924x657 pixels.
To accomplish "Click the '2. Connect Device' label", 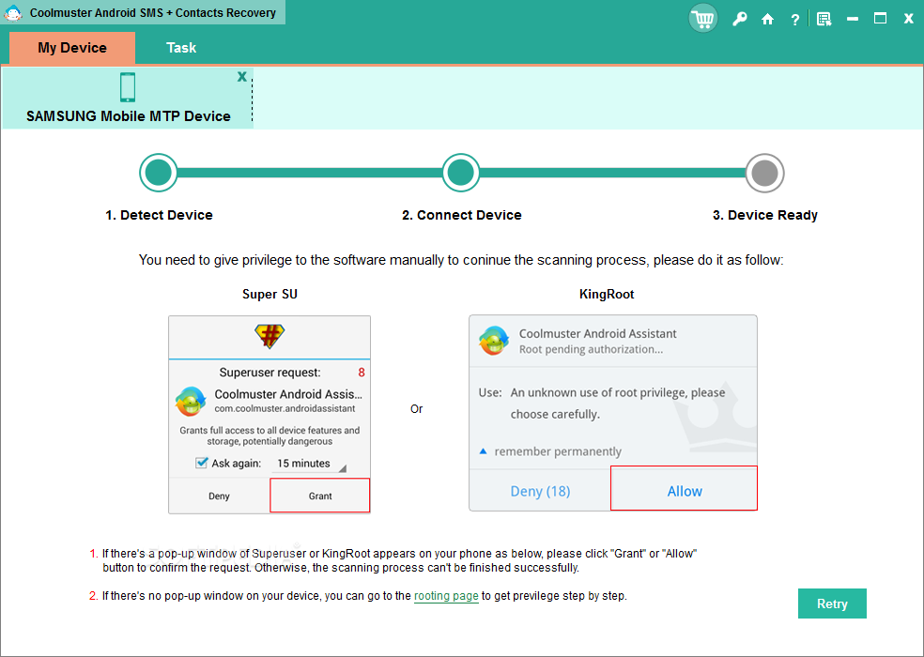I will [461, 215].
